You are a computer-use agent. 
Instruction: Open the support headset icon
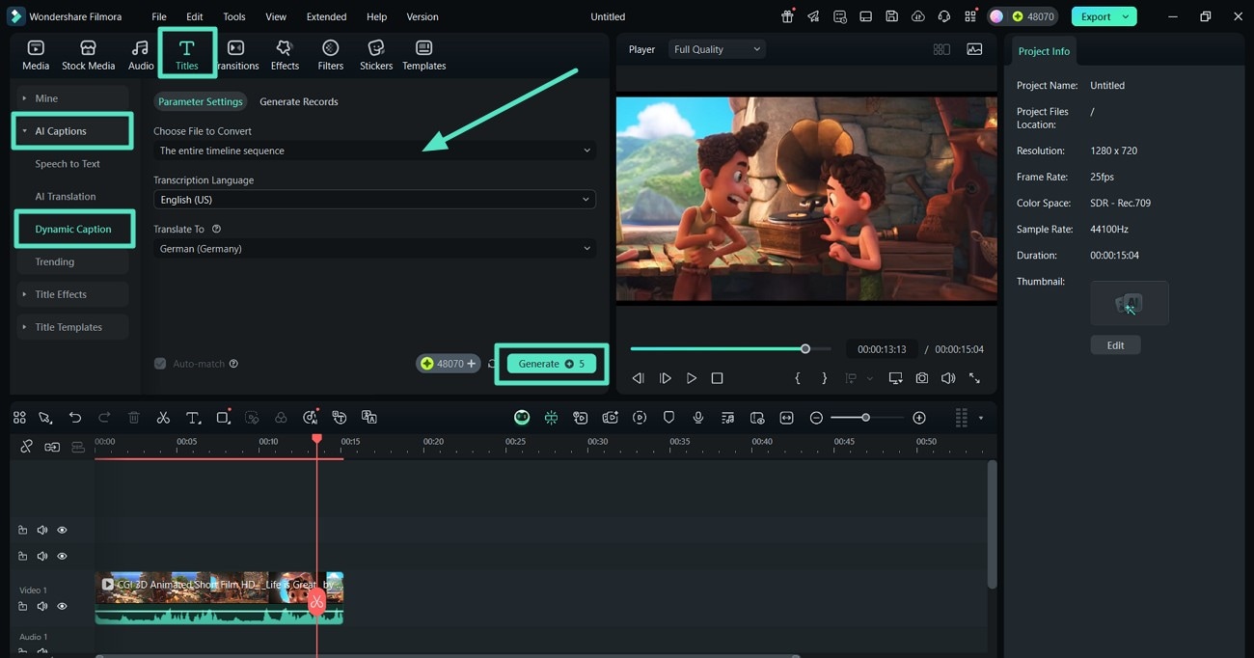click(x=943, y=16)
